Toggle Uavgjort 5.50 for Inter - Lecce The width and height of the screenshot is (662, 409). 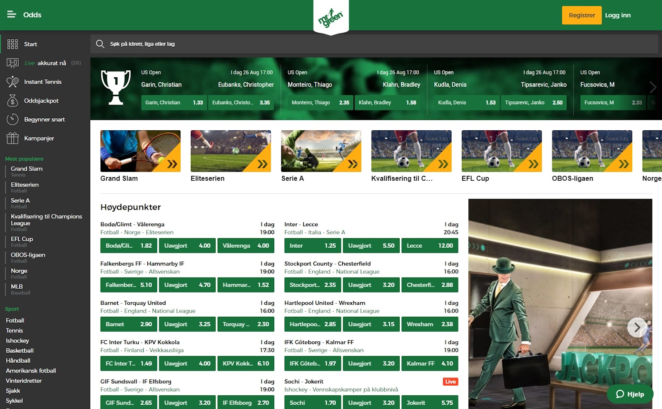[x=371, y=245]
